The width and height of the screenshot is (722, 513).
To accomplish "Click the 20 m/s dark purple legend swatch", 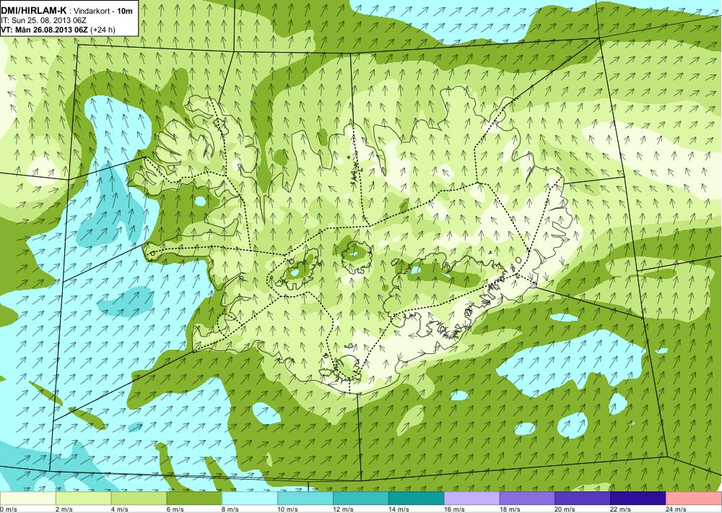I will coord(583,499).
